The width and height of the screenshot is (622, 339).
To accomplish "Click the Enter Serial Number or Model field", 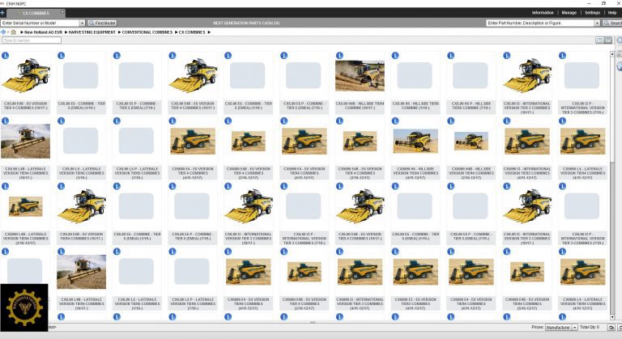I will point(40,23).
